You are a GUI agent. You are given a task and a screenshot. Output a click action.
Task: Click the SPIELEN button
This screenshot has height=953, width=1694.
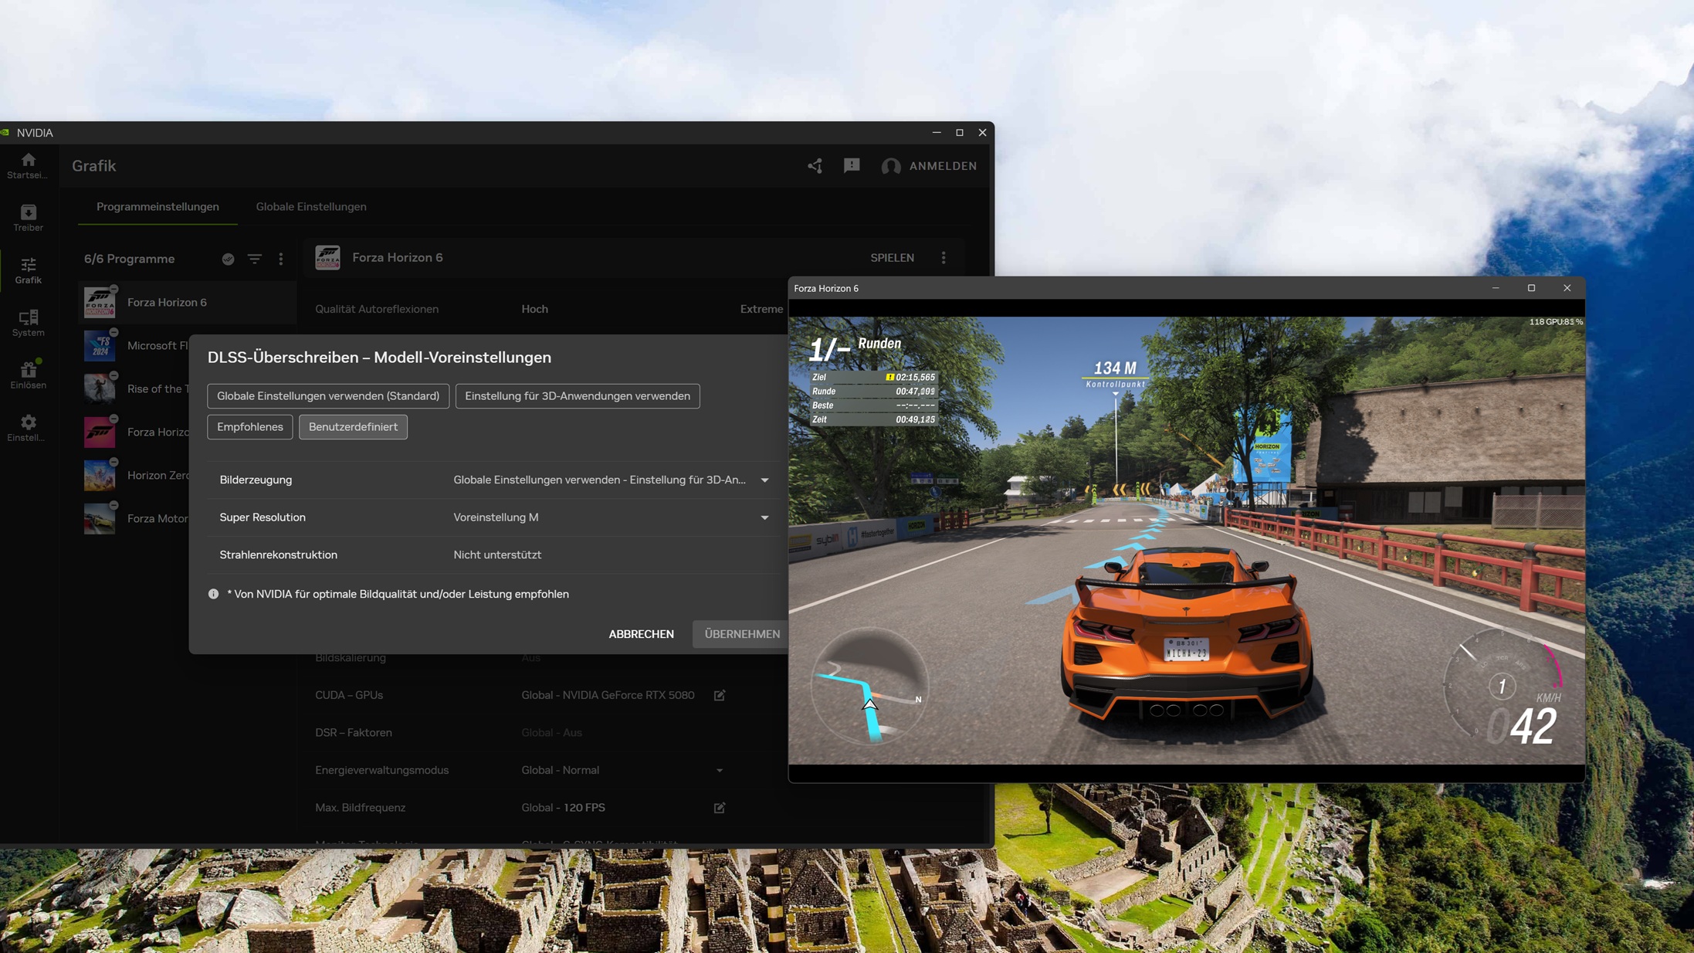[892, 258]
